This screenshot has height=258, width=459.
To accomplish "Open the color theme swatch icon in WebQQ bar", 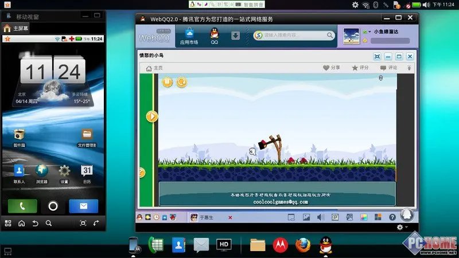I will (364, 217).
